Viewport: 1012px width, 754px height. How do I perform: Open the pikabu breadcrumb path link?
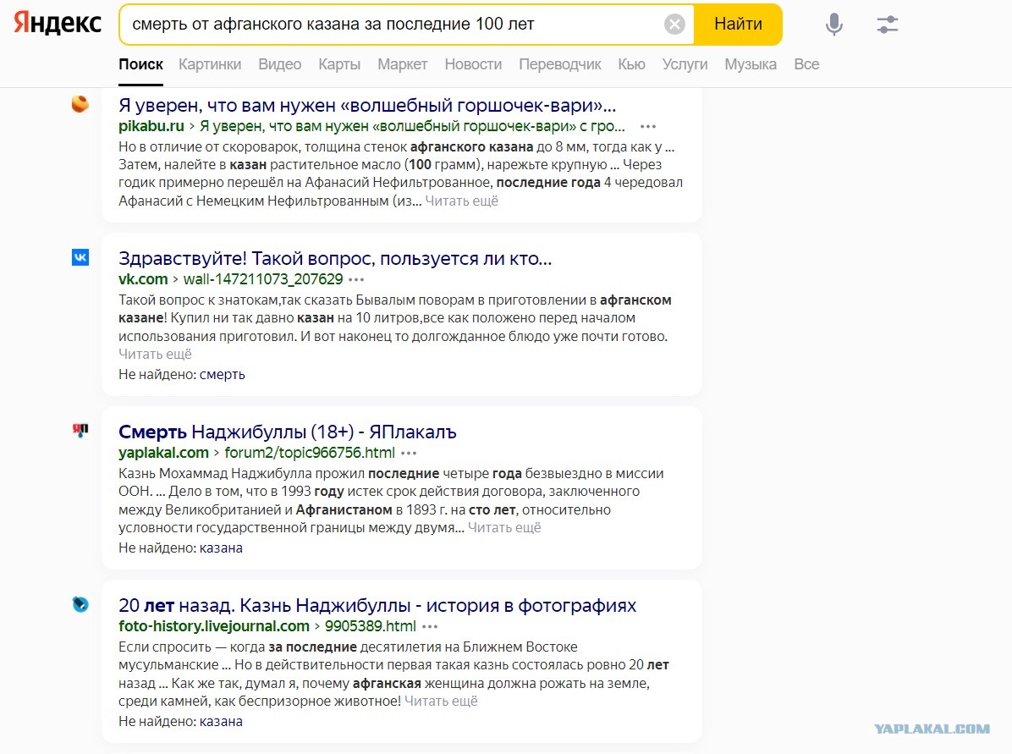(x=412, y=127)
